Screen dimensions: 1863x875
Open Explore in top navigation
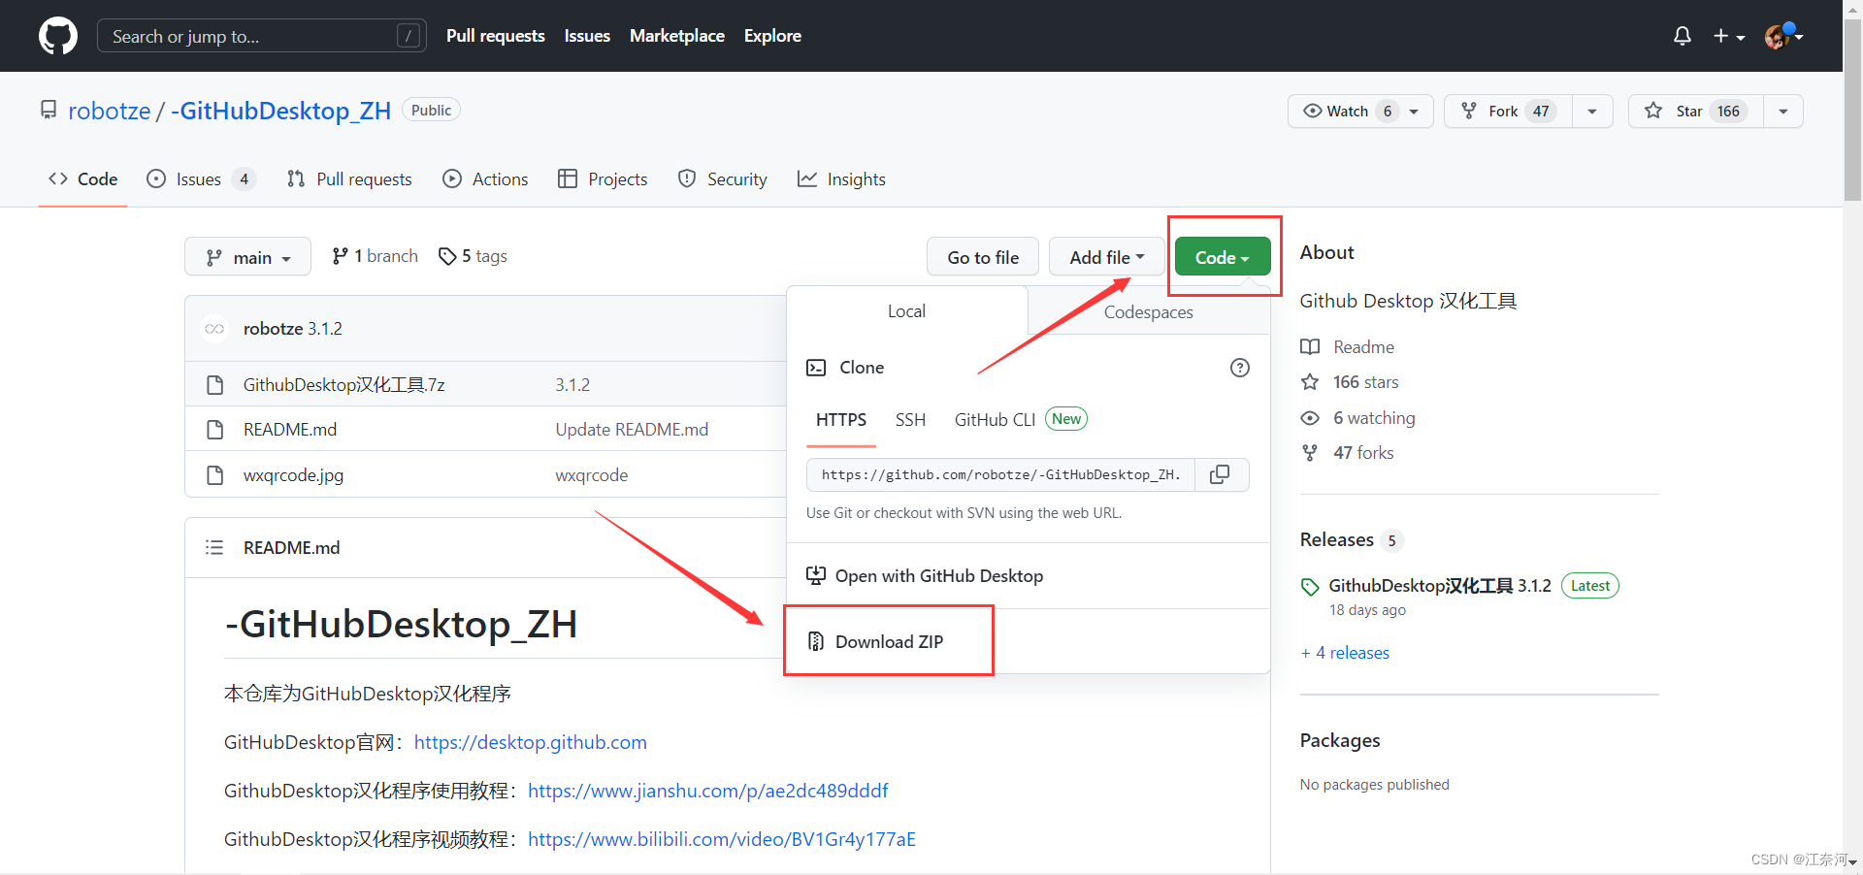pyautogui.click(x=772, y=36)
